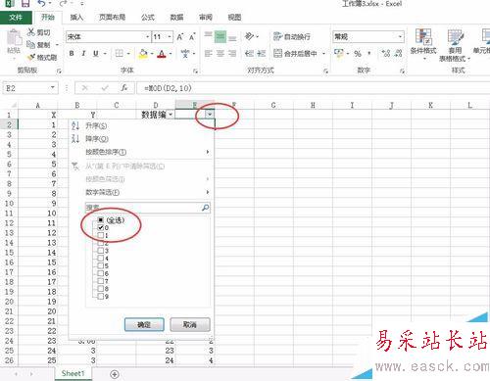The width and height of the screenshot is (490, 381).
Task: Click the decrease decimal icon
Action: [x=399, y=53]
